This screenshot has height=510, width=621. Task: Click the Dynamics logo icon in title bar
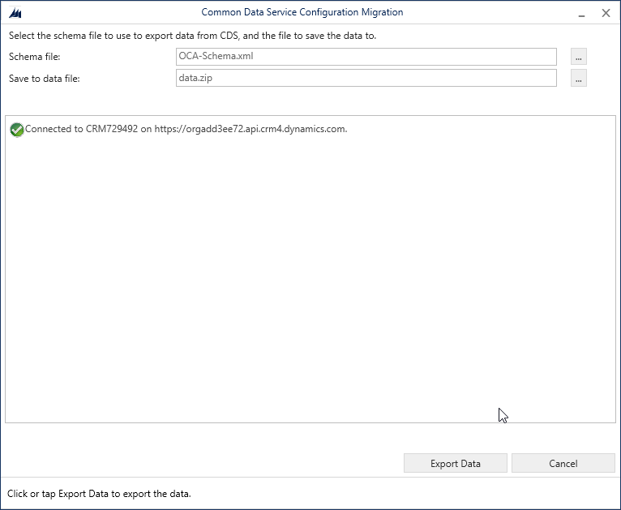click(x=15, y=13)
